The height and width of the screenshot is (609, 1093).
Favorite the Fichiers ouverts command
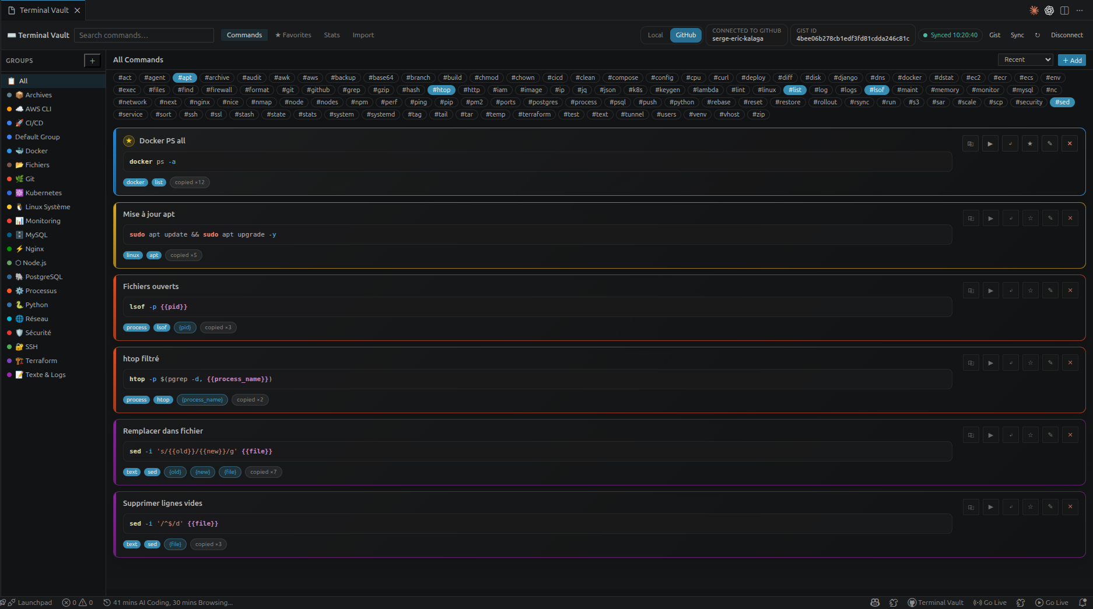pos(1031,290)
